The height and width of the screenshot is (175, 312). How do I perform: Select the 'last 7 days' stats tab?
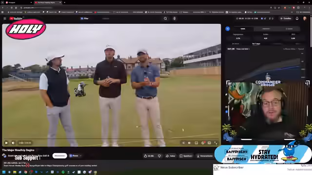[256, 44]
